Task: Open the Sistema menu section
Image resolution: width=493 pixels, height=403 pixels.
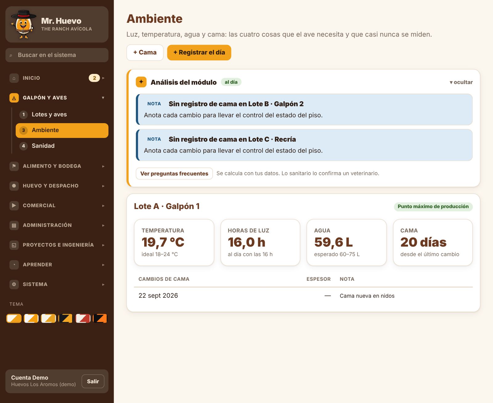Action: tap(57, 284)
